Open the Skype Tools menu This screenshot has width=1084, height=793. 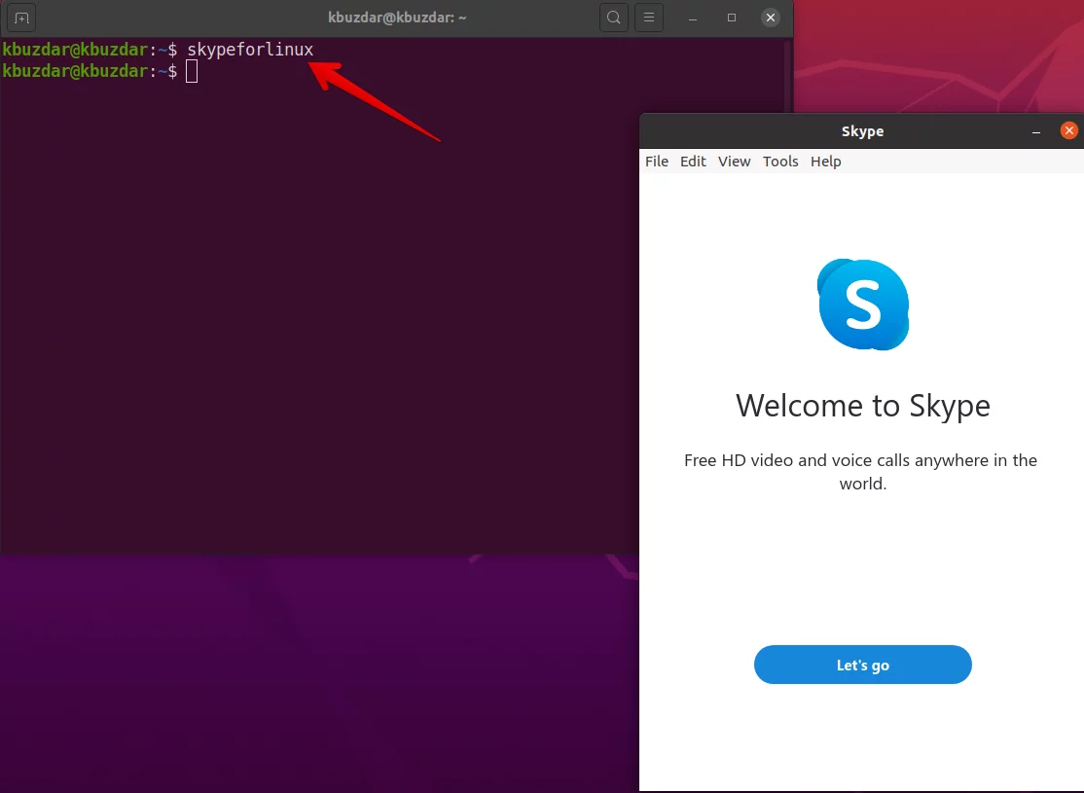[x=780, y=162]
